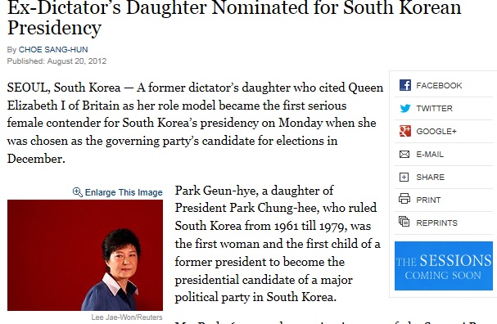This screenshot has width=497, height=324.
Task: Select the TWITTER share text
Action: (434, 108)
